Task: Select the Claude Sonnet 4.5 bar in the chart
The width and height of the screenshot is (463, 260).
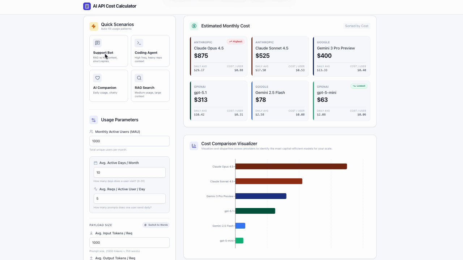Action: [x=269, y=181]
